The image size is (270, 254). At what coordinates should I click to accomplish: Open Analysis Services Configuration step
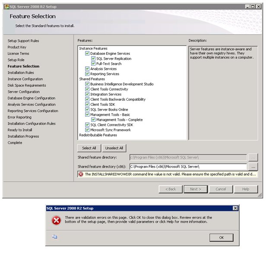pos(32,105)
